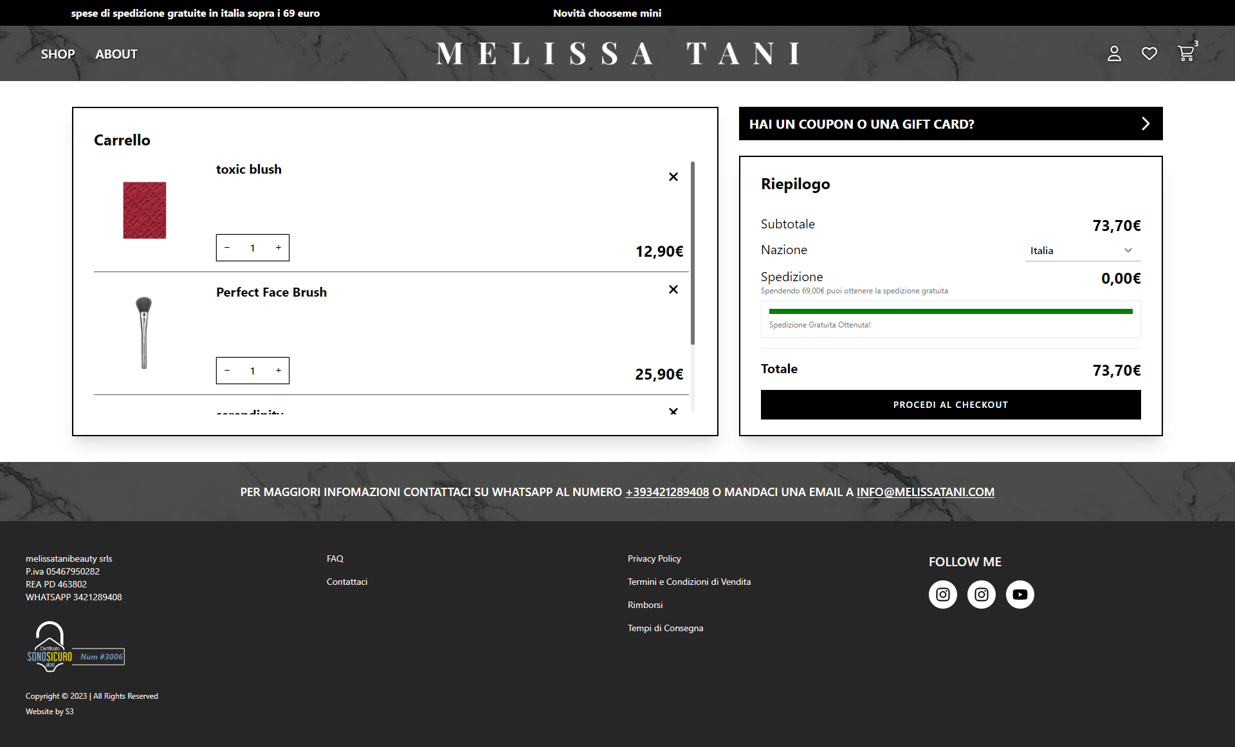Screen dimensions: 1235x747
Task: Open the Rimborsi page
Action: point(645,605)
